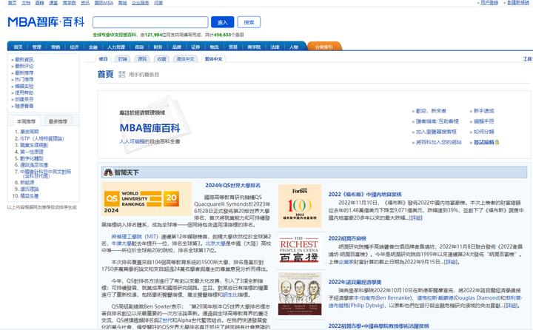Switch language to 简体中文 tab
This screenshot has height=330, width=533.
186,58
